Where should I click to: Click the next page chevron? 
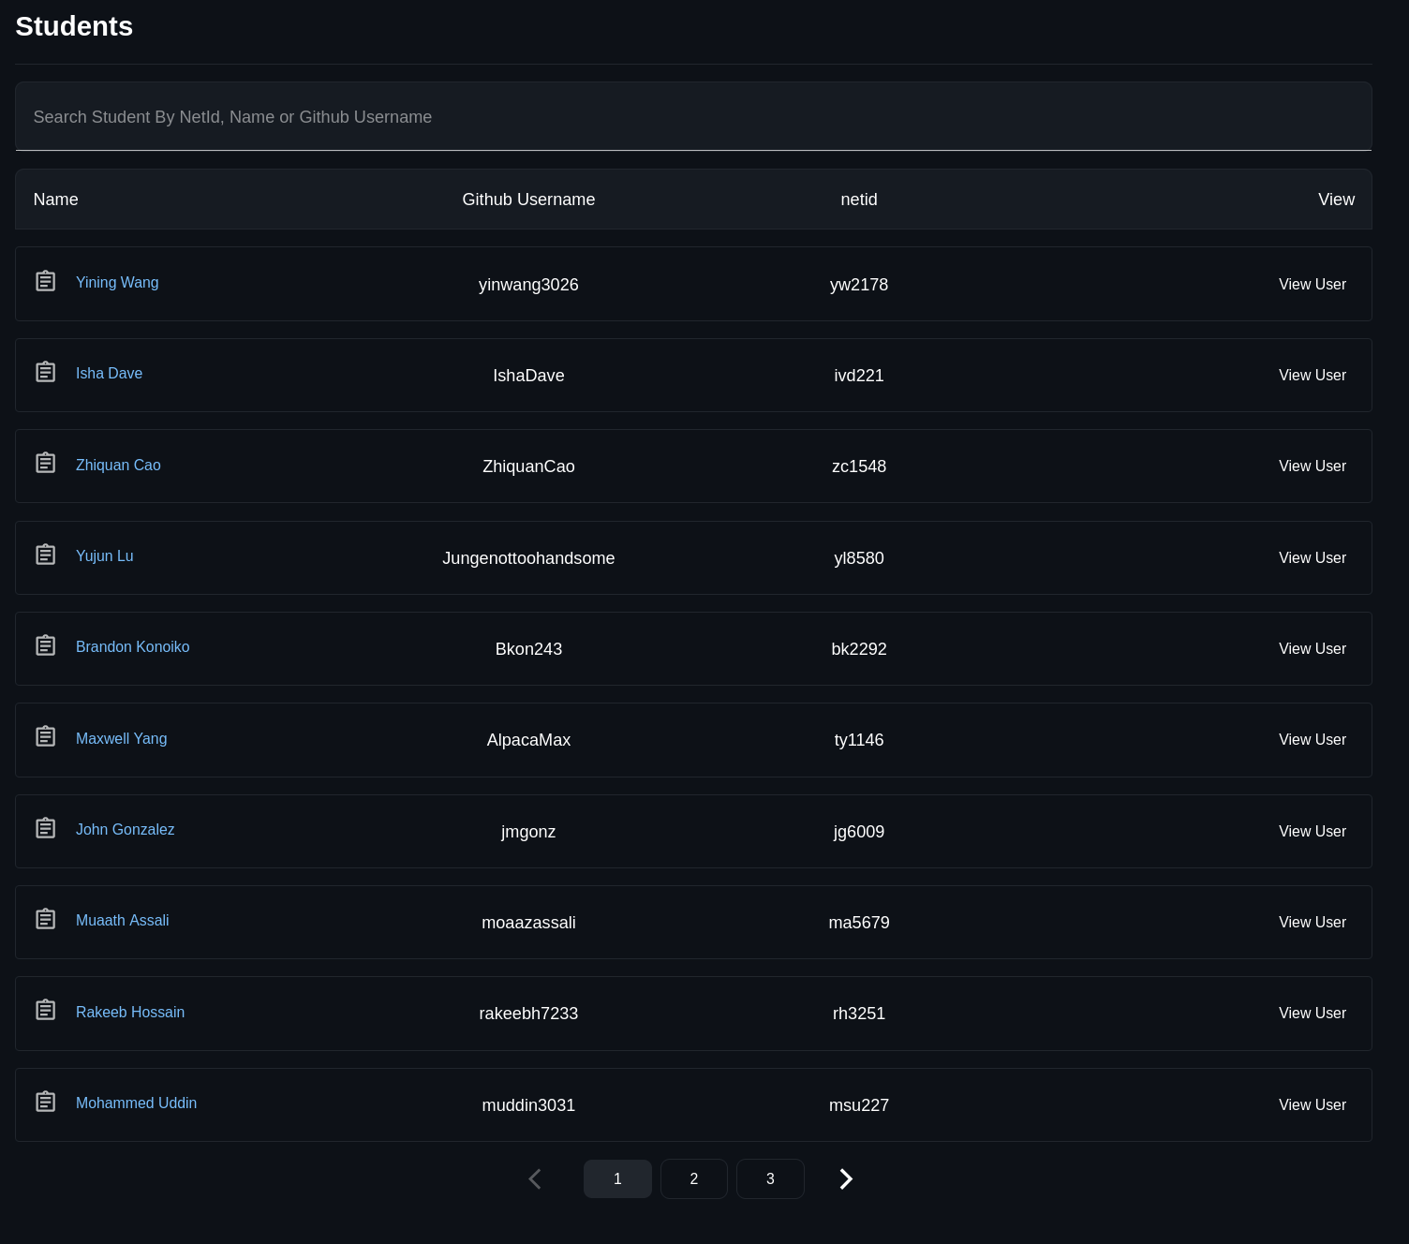pyautogui.click(x=845, y=1178)
